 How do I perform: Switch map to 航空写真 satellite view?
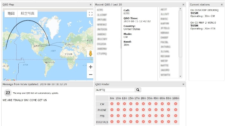[28, 13]
